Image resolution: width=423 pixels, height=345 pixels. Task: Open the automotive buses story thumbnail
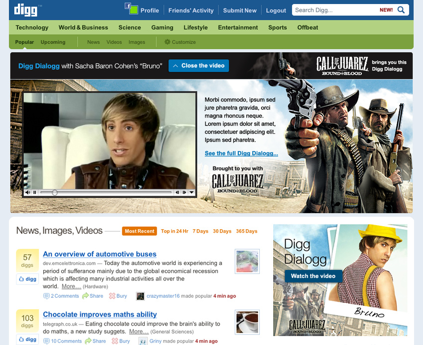click(247, 261)
